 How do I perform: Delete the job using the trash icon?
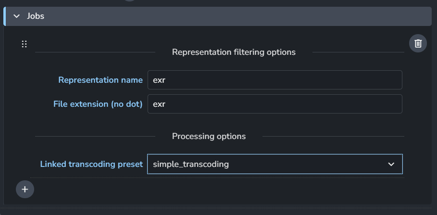tap(418, 43)
